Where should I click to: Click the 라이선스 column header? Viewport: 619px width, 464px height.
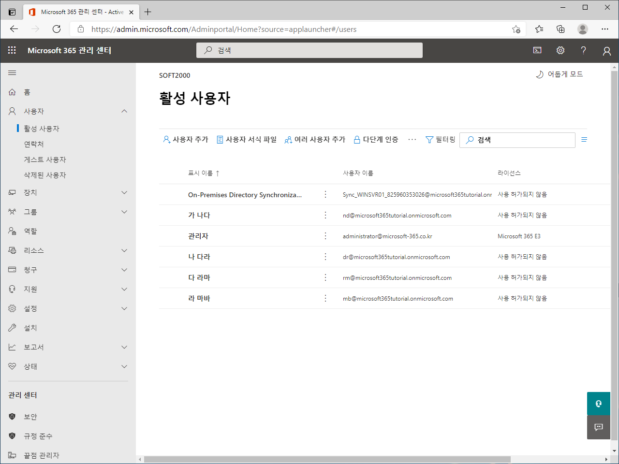tap(509, 173)
